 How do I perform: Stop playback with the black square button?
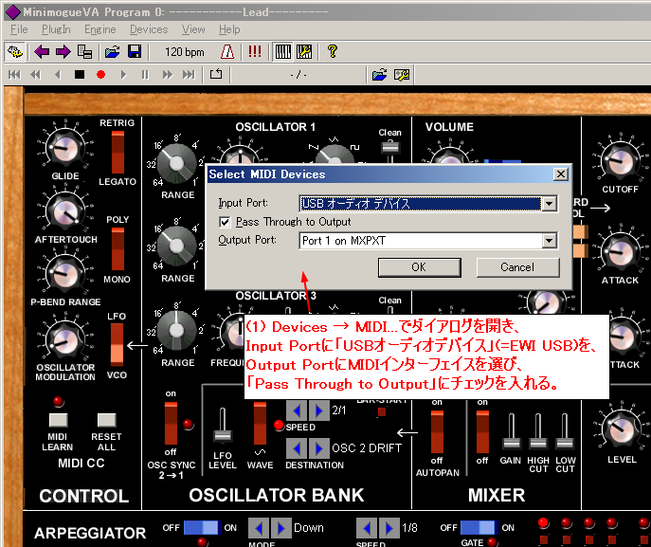coord(80,75)
